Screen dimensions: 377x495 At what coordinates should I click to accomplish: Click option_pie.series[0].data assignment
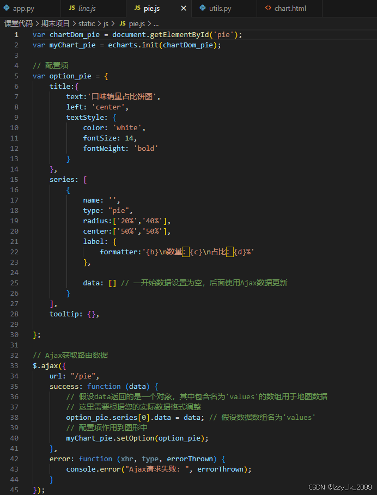[x=135, y=418]
